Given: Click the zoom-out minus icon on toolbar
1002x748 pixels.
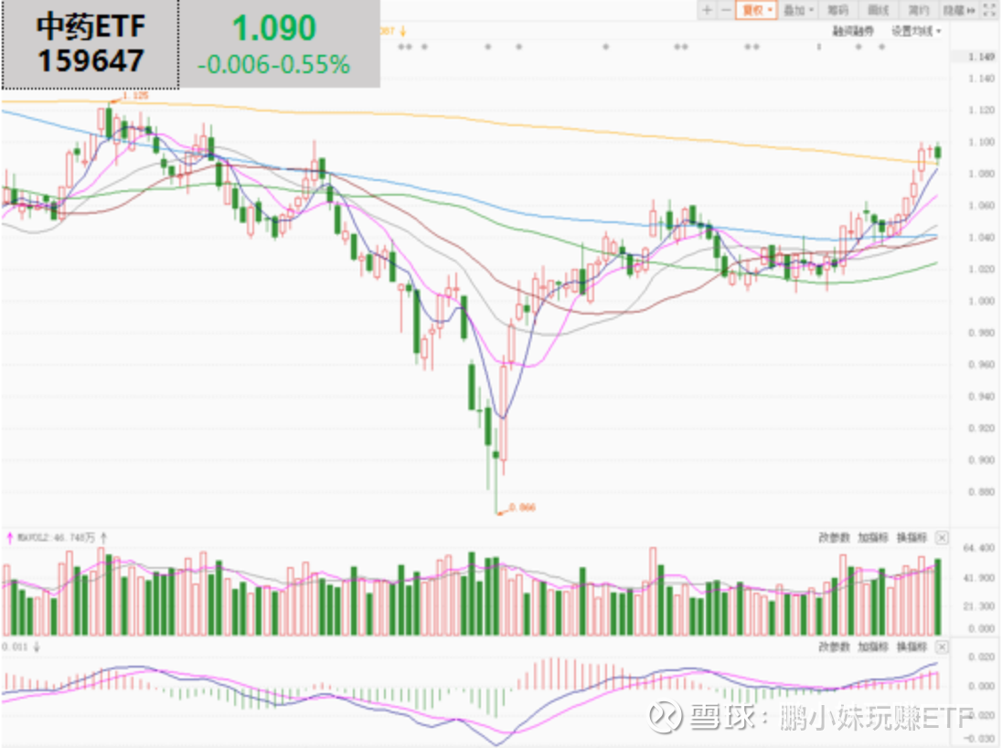Looking at the screenshot, I should click(726, 11).
